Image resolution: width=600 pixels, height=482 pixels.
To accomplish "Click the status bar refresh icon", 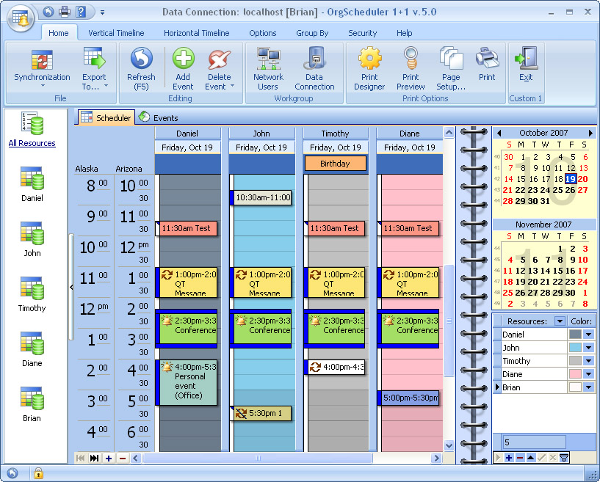I will (x=12, y=473).
